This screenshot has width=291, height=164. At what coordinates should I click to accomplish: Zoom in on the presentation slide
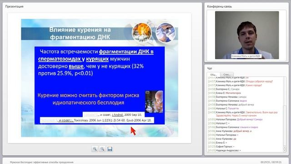point(95,149)
